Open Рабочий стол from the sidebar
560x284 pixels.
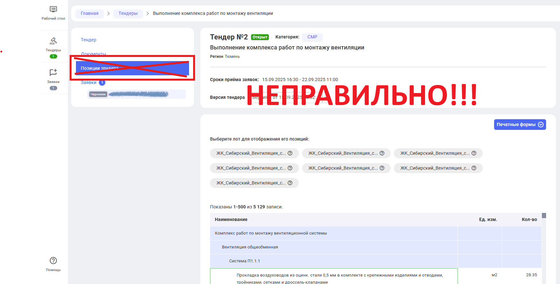(53, 13)
